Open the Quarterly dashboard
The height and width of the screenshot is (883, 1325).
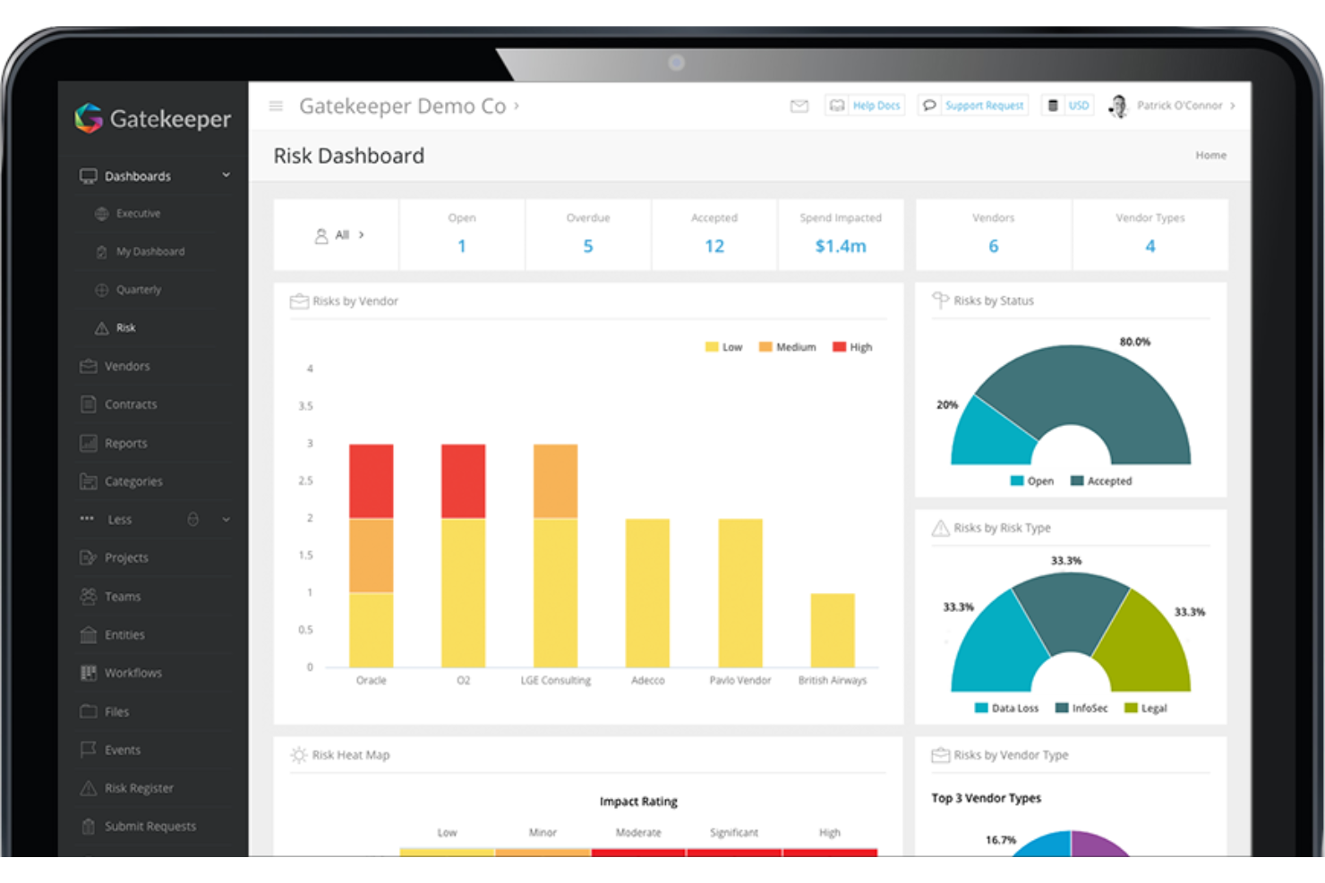139,289
